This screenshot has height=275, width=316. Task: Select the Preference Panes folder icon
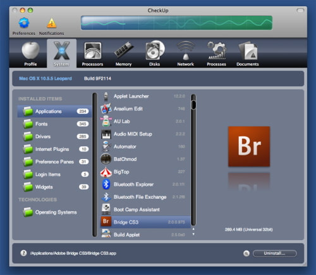pos(28,162)
